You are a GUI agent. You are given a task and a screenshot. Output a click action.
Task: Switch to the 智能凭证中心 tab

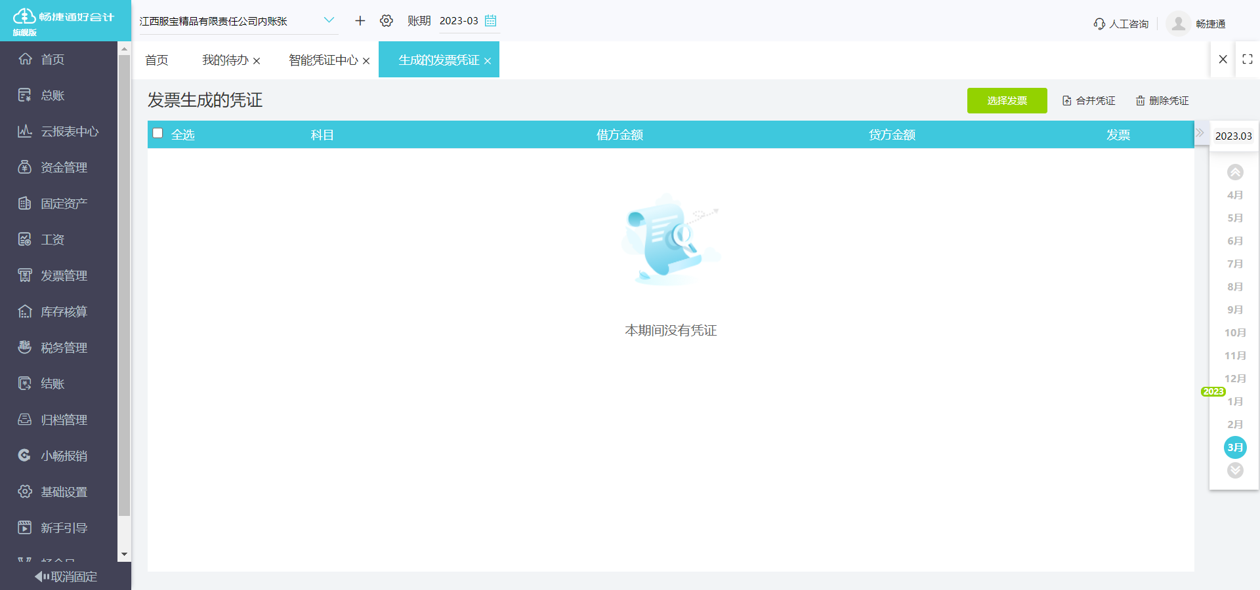(323, 60)
